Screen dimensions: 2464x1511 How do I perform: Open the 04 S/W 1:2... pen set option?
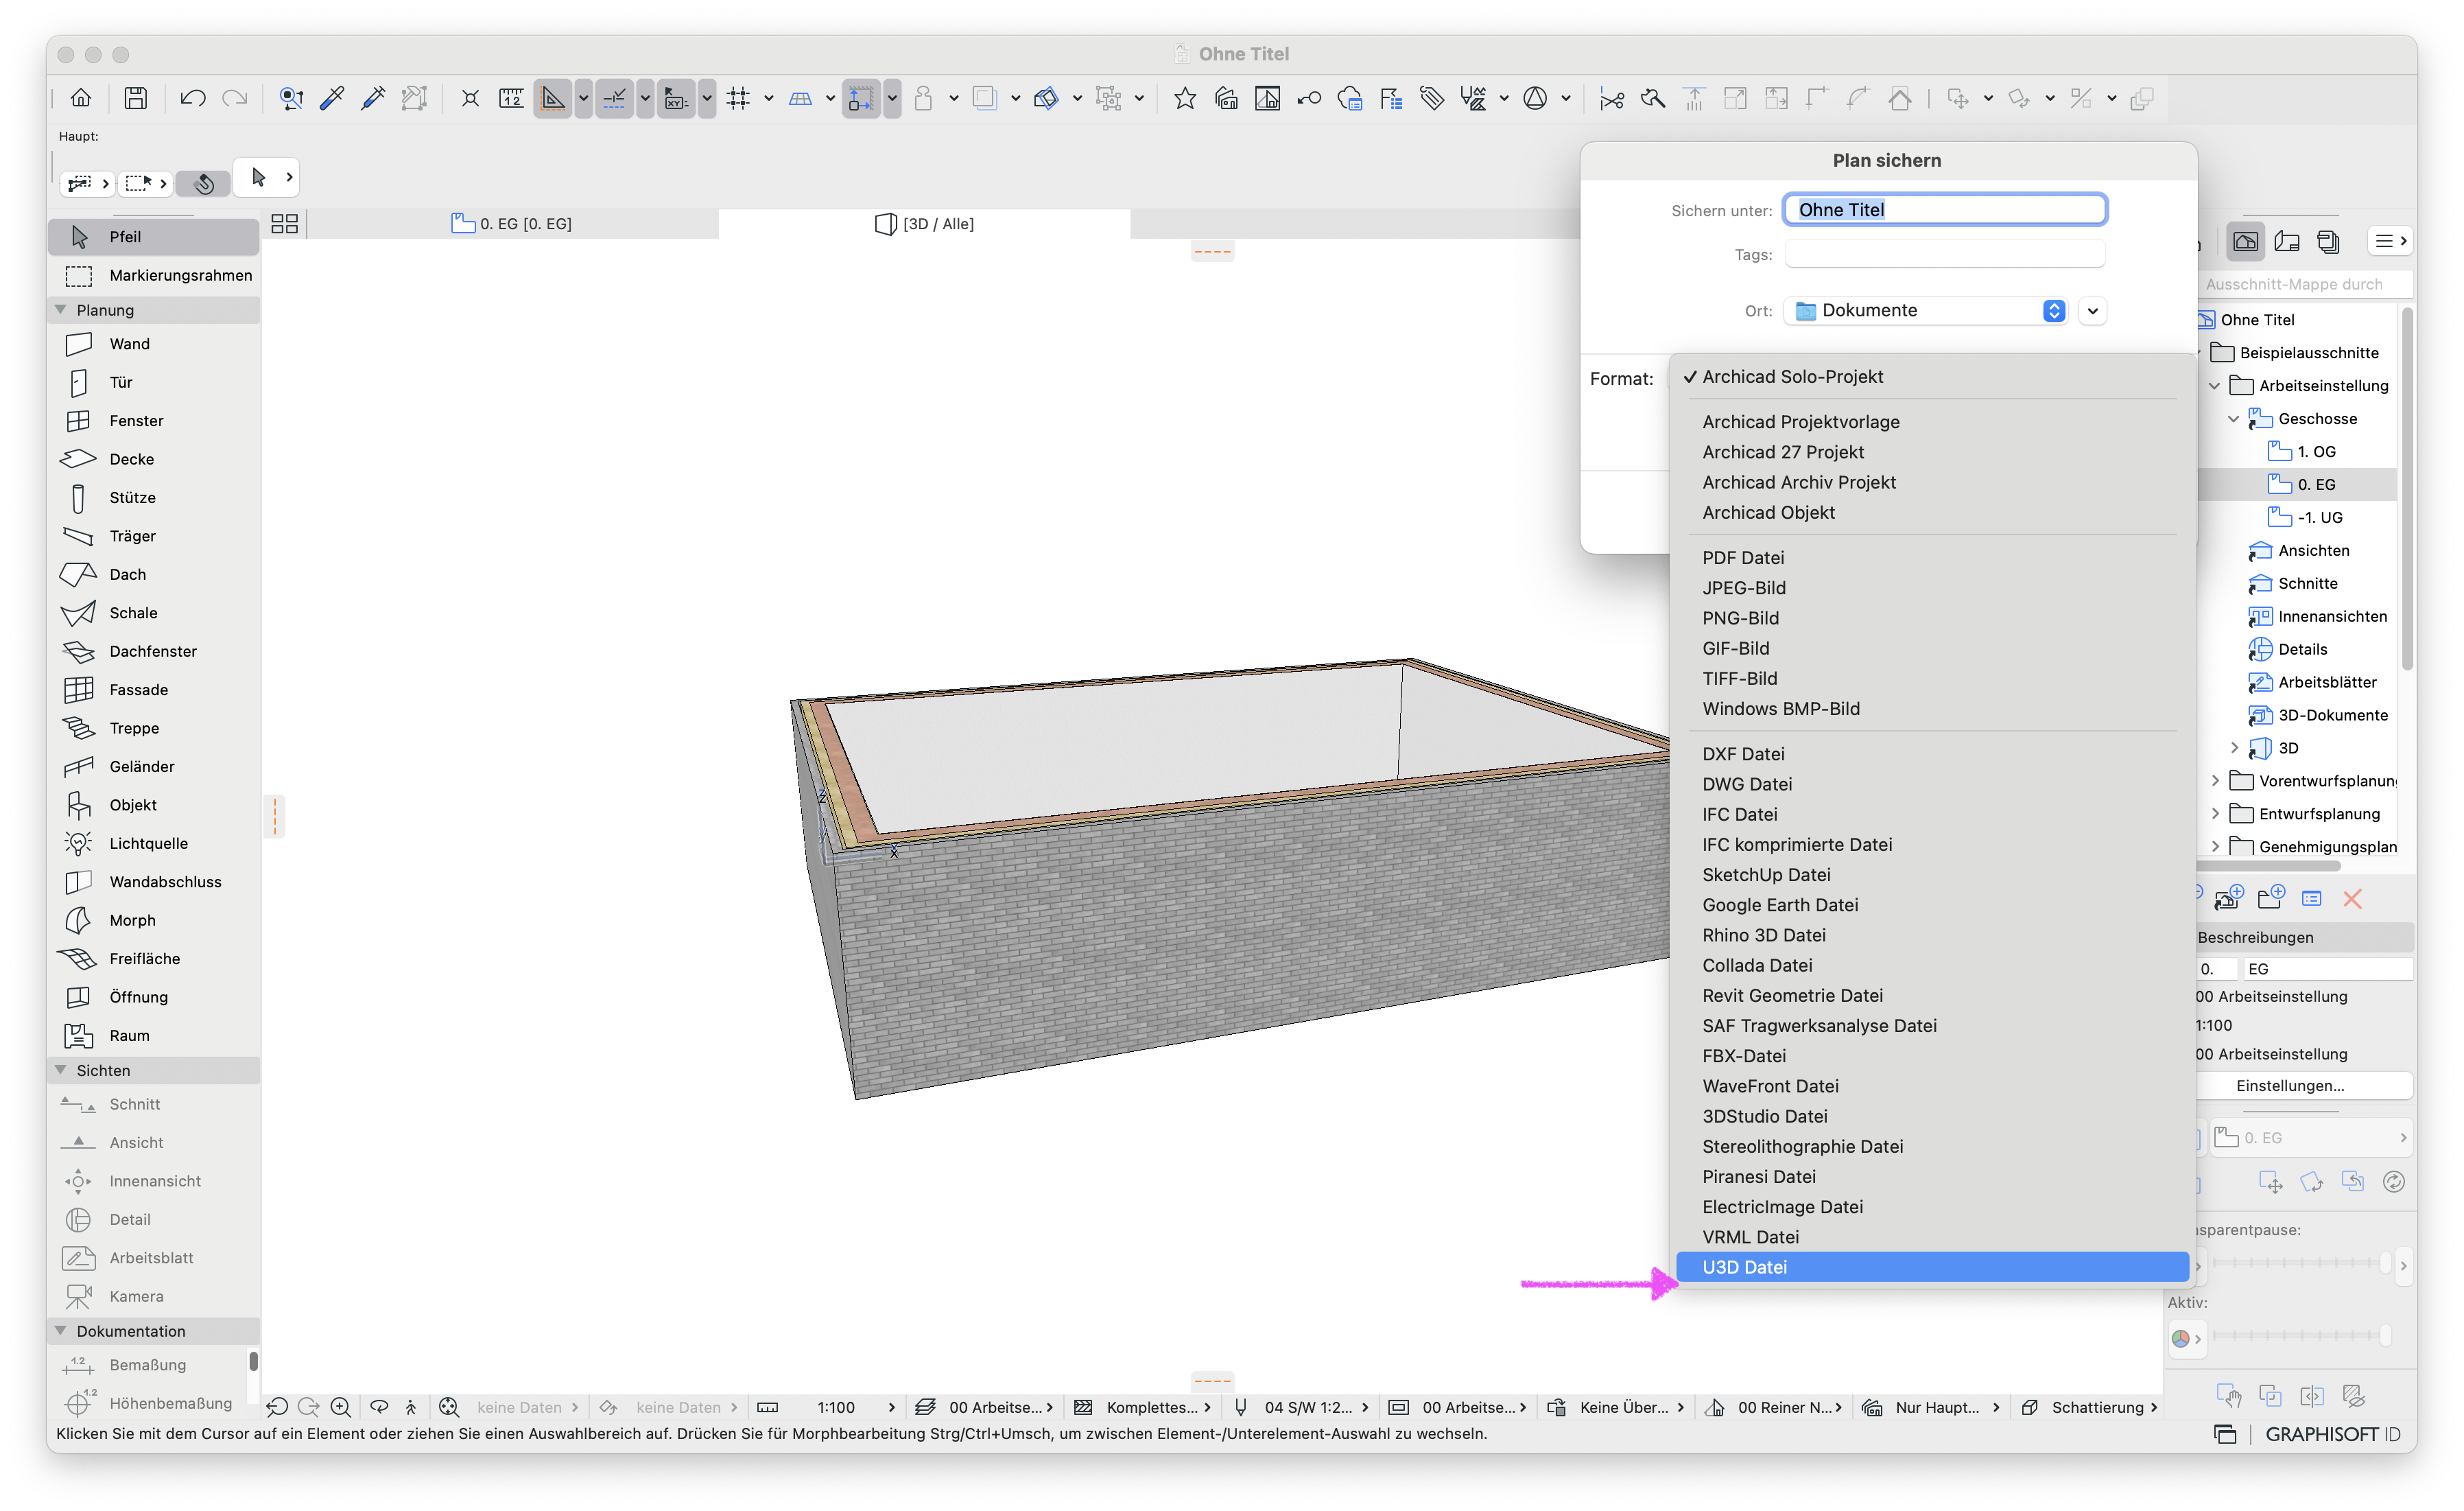pos(1300,1408)
